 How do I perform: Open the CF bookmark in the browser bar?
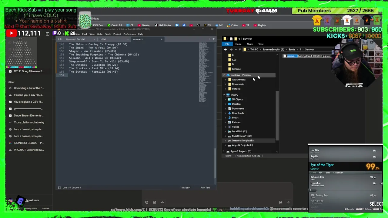pos(130,25)
